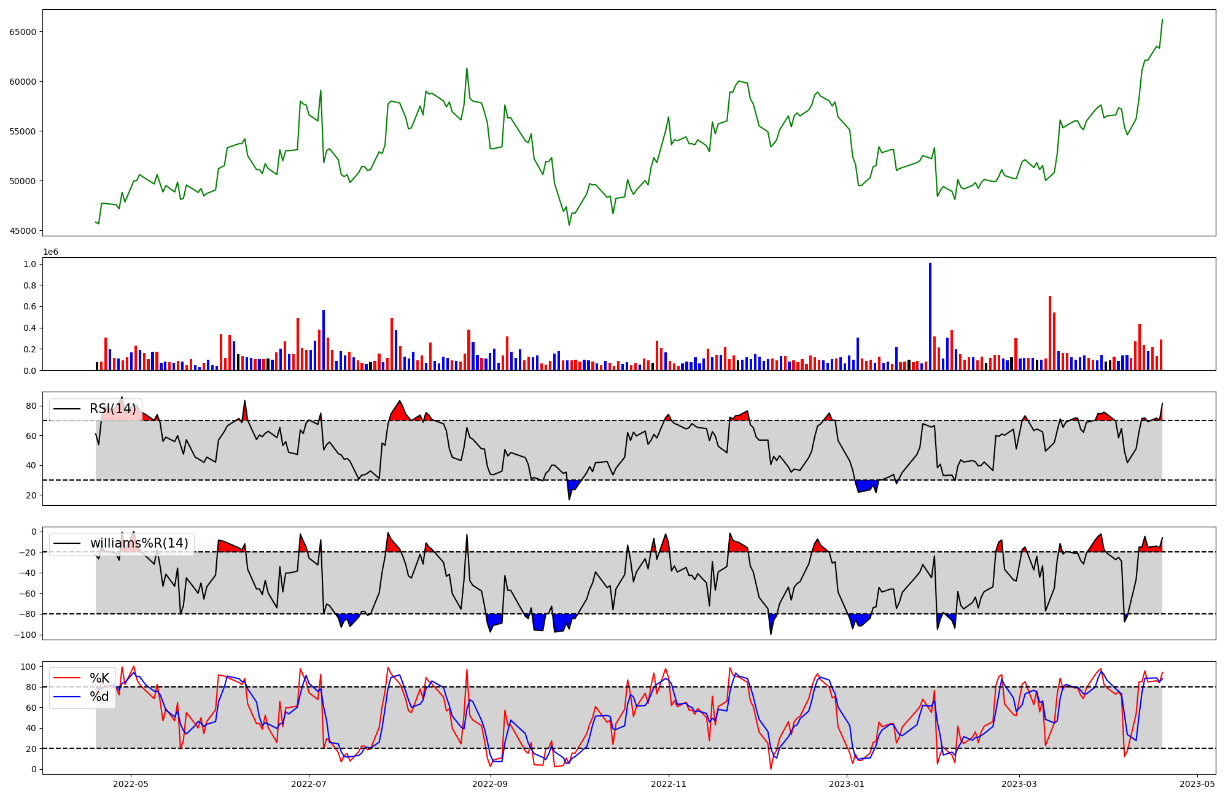1228x798 pixels.
Task: Select the 2023-01 date axis label
Action: [847, 784]
